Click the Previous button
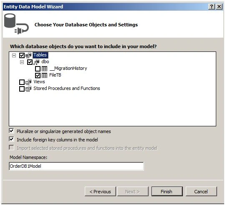The height and width of the screenshot is (205, 225). pyautogui.click(x=100, y=192)
